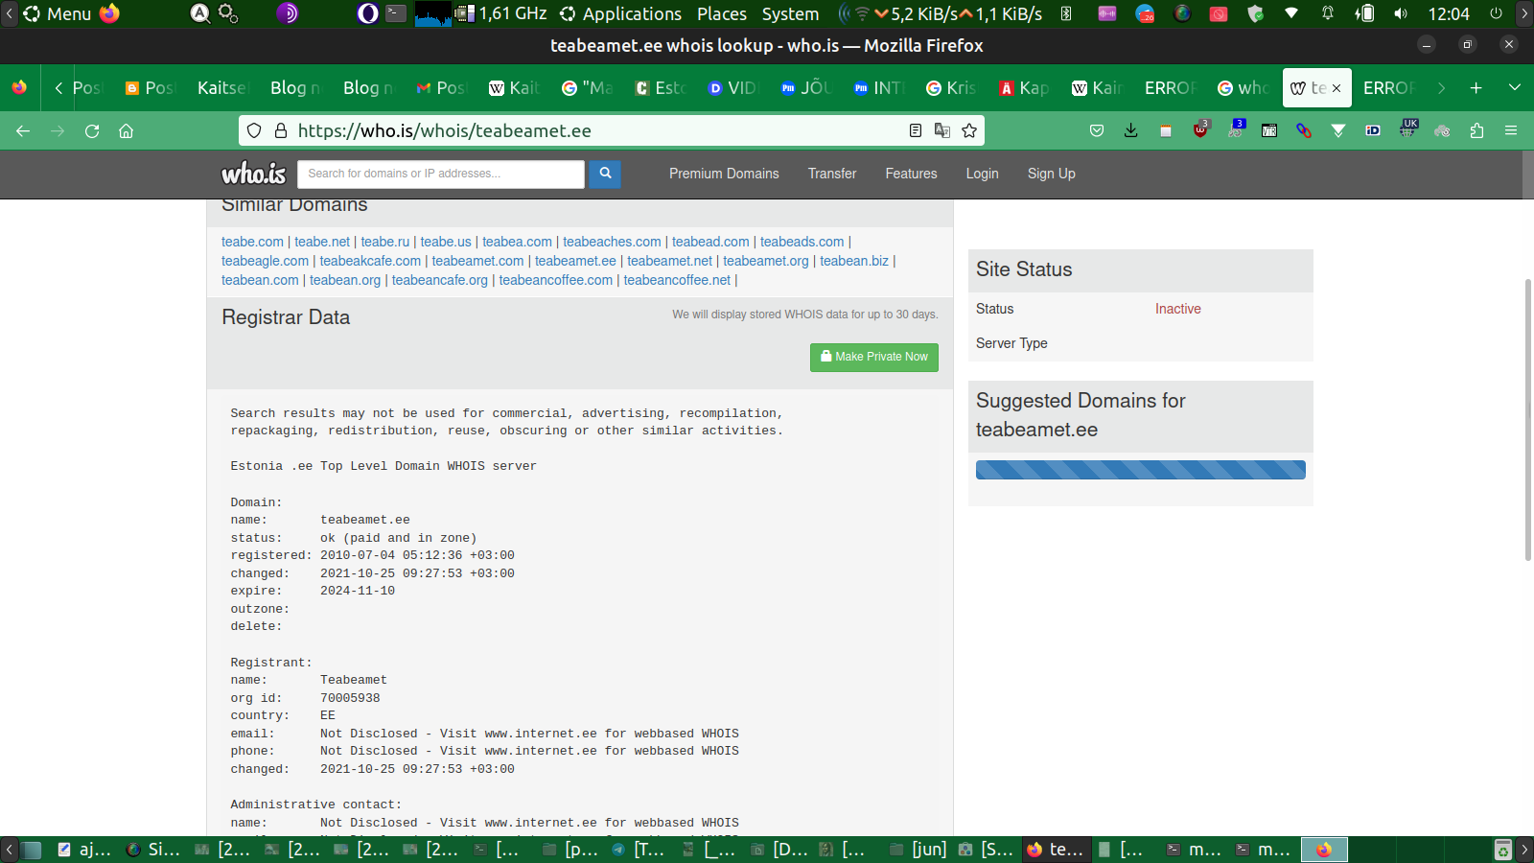Screen dimensions: 1534x863
Task: Open the Places panel menu
Action: click(x=722, y=13)
